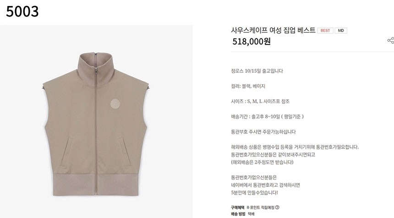
Task: Click the 518,000원 price text
Action: point(251,41)
